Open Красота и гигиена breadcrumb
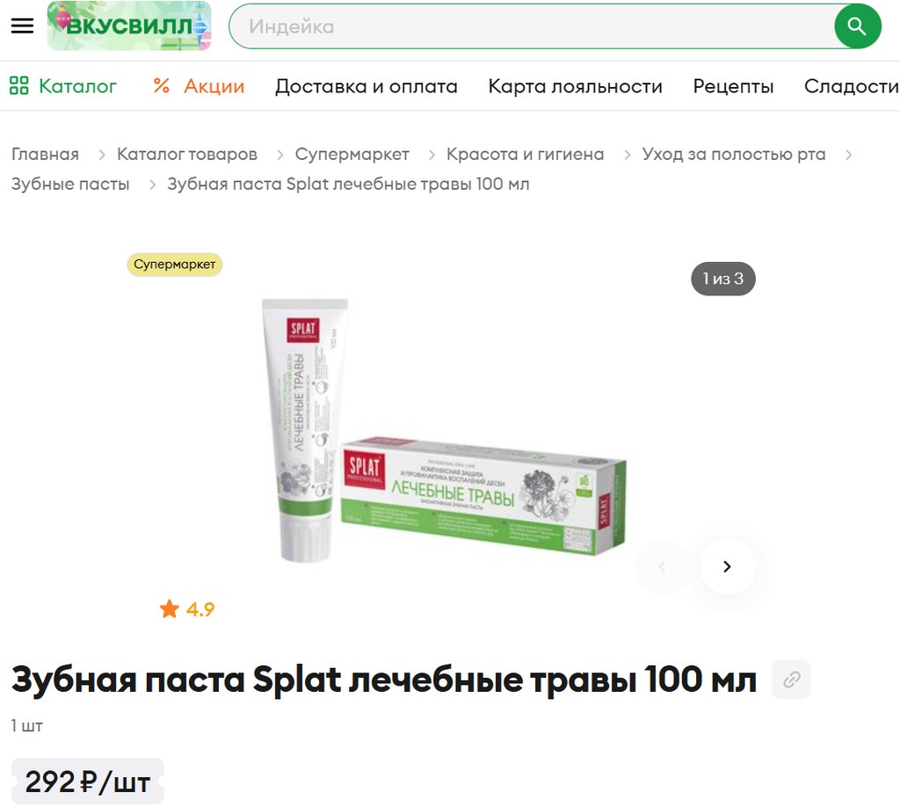Image resolution: width=900 pixels, height=807 pixels. click(526, 154)
